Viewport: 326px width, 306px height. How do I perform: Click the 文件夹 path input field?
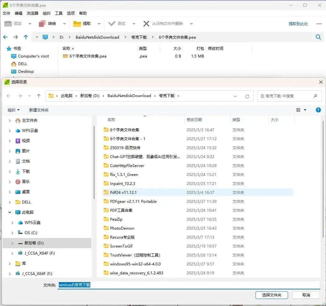pyautogui.click(x=189, y=285)
